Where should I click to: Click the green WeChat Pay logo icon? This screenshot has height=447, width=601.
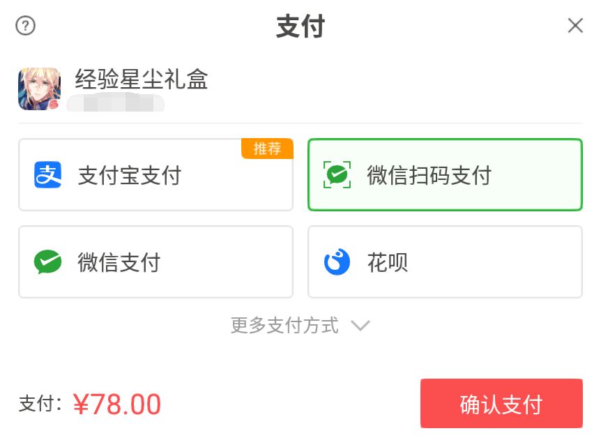(x=48, y=262)
